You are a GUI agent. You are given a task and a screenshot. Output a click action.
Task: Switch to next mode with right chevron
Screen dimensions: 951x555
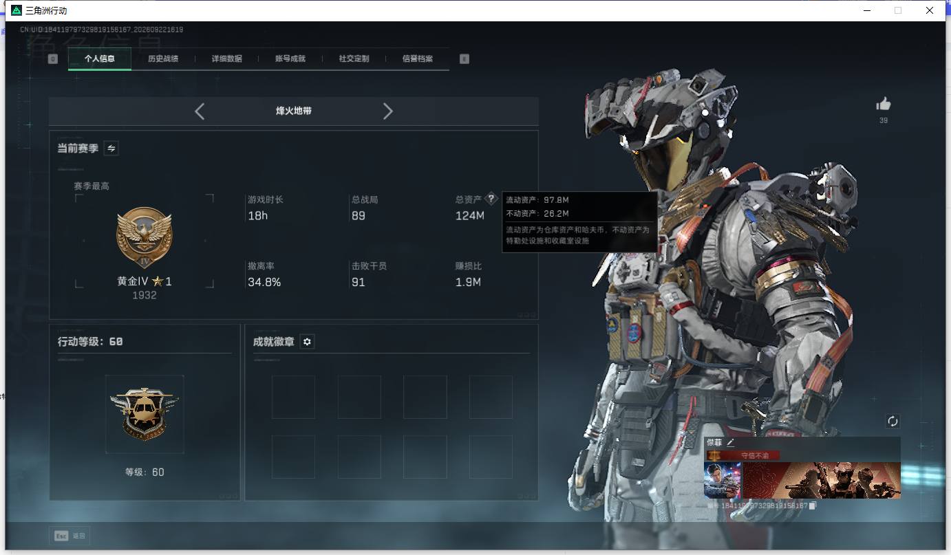coord(387,111)
